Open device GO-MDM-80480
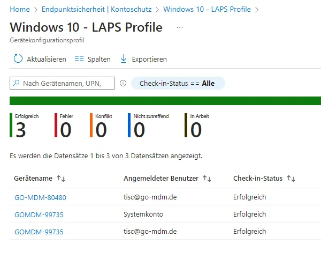 point(40,197)
